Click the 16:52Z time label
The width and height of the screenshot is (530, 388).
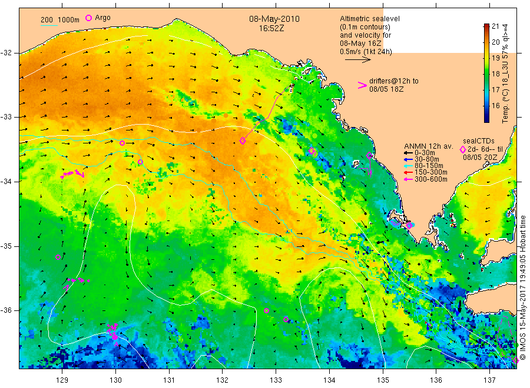271,29
